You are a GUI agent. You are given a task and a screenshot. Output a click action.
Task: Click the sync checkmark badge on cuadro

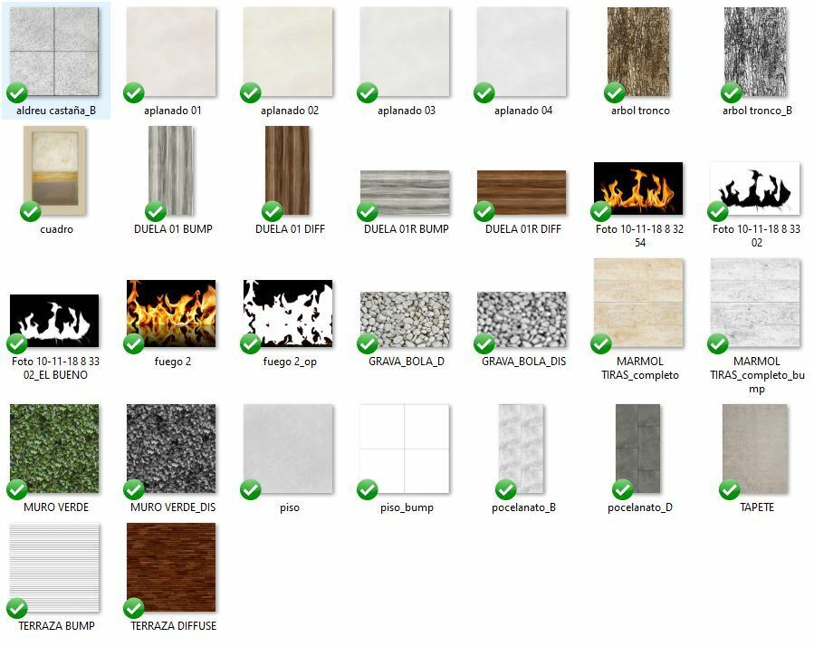click(31, 211)
